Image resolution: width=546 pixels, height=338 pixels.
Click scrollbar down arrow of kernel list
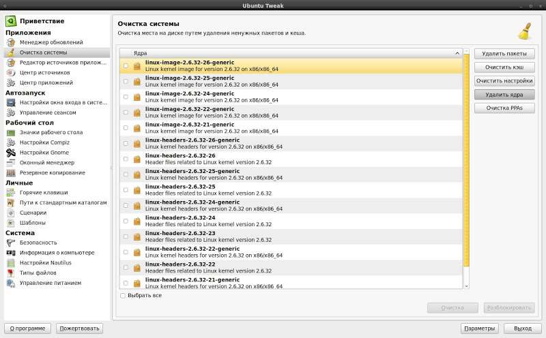coord(467,286)
